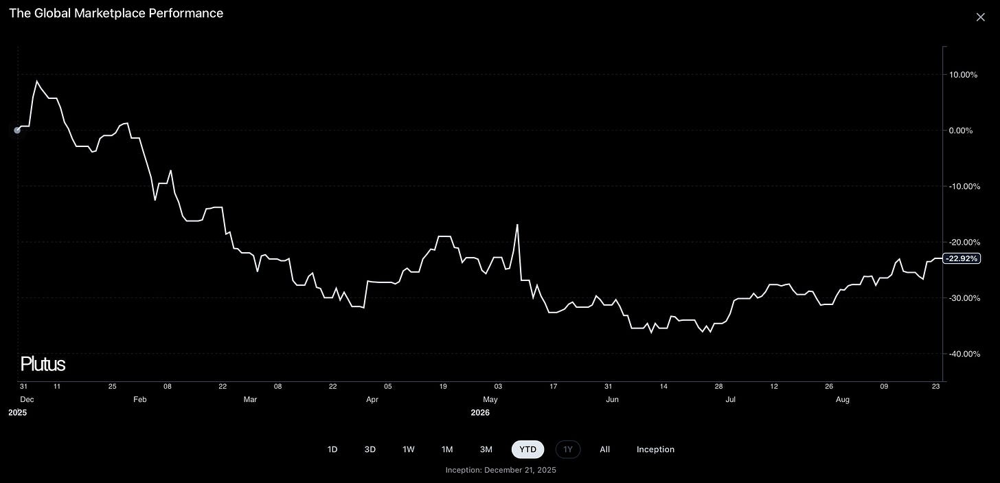This screenshot has height=483, width=1000.
Task: Click the -40.00% axis label
Action: tap(962, 353)
